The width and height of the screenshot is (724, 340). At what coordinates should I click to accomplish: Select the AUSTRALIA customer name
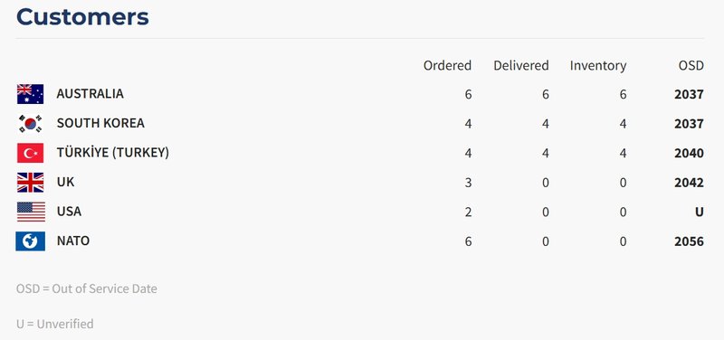click(90, 94)
